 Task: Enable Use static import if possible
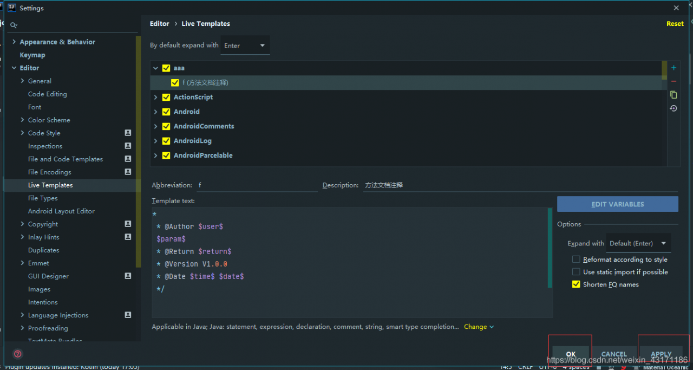pyautogui.click(x=576, y=272)
